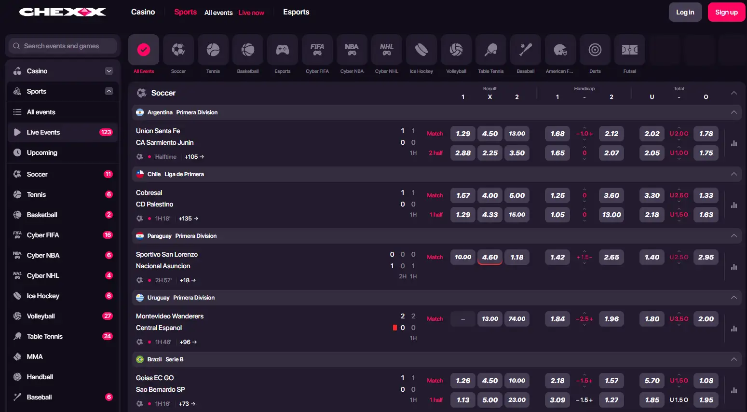
Task: Select Goias 1 half draw odds 5.00
Action: pyautogui.click(x=490, y=400)
